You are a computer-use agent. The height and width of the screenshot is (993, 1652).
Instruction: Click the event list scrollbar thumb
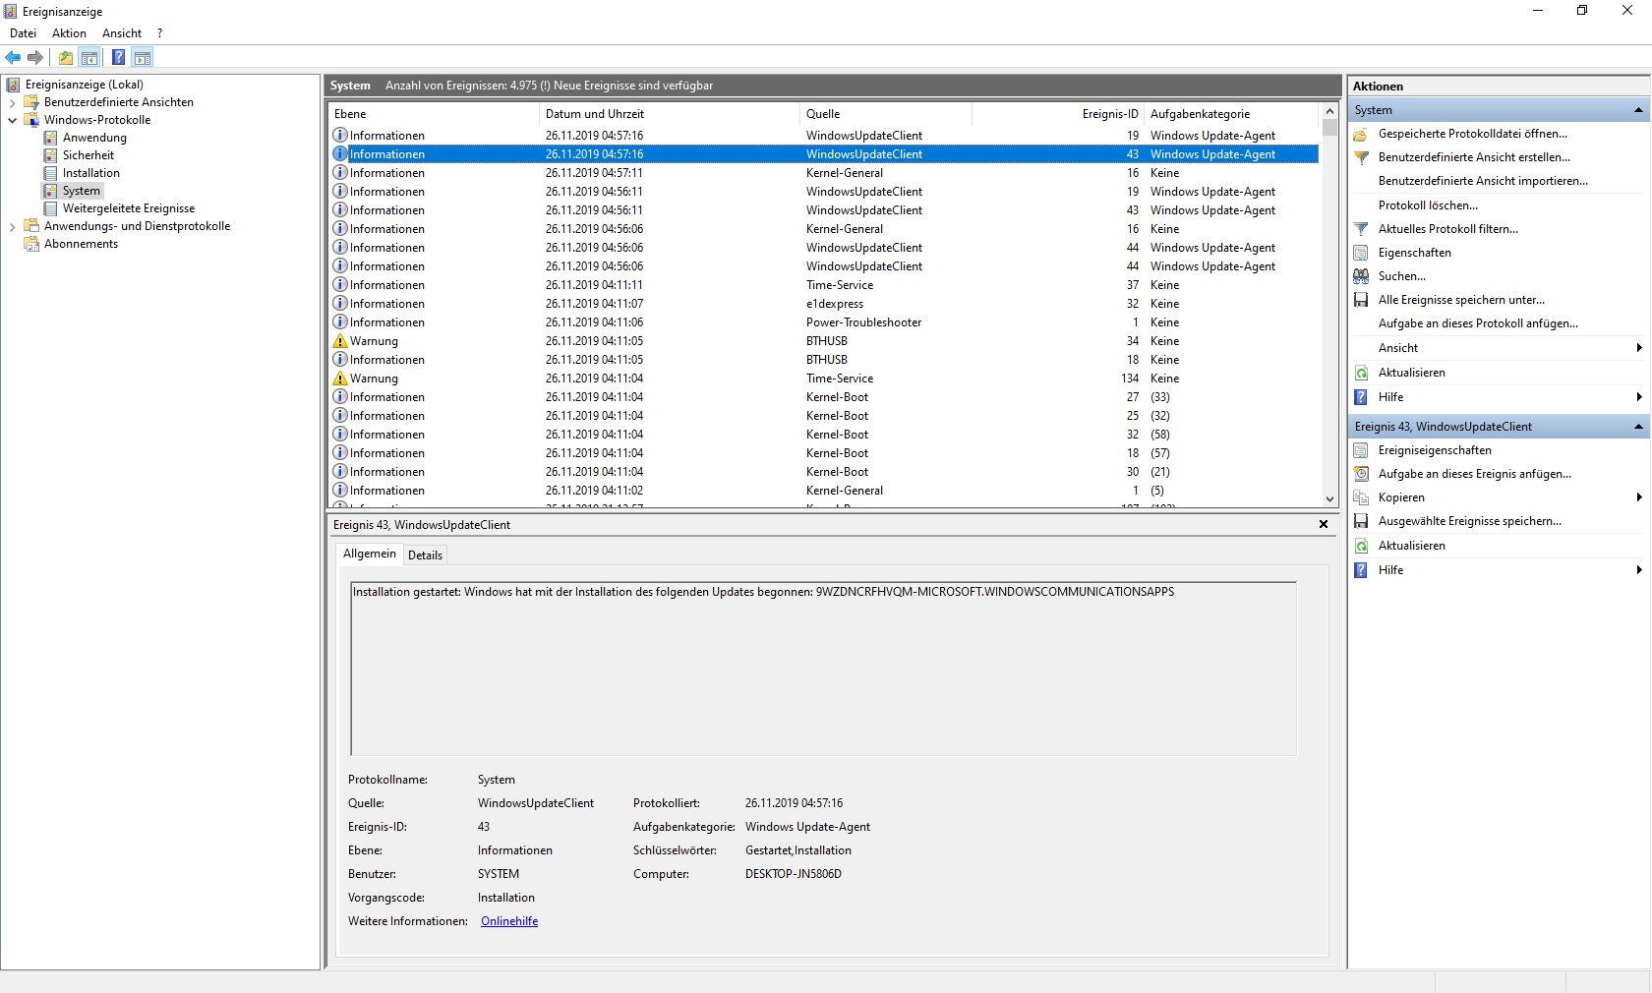point(1330,128)
